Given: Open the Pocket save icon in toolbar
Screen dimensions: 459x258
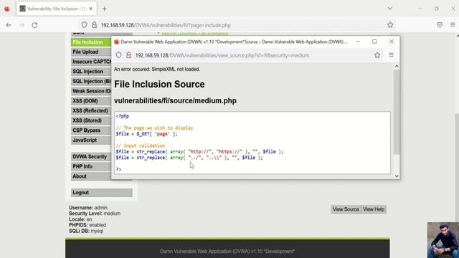Looking at the screenshot, I should point(440,25).
